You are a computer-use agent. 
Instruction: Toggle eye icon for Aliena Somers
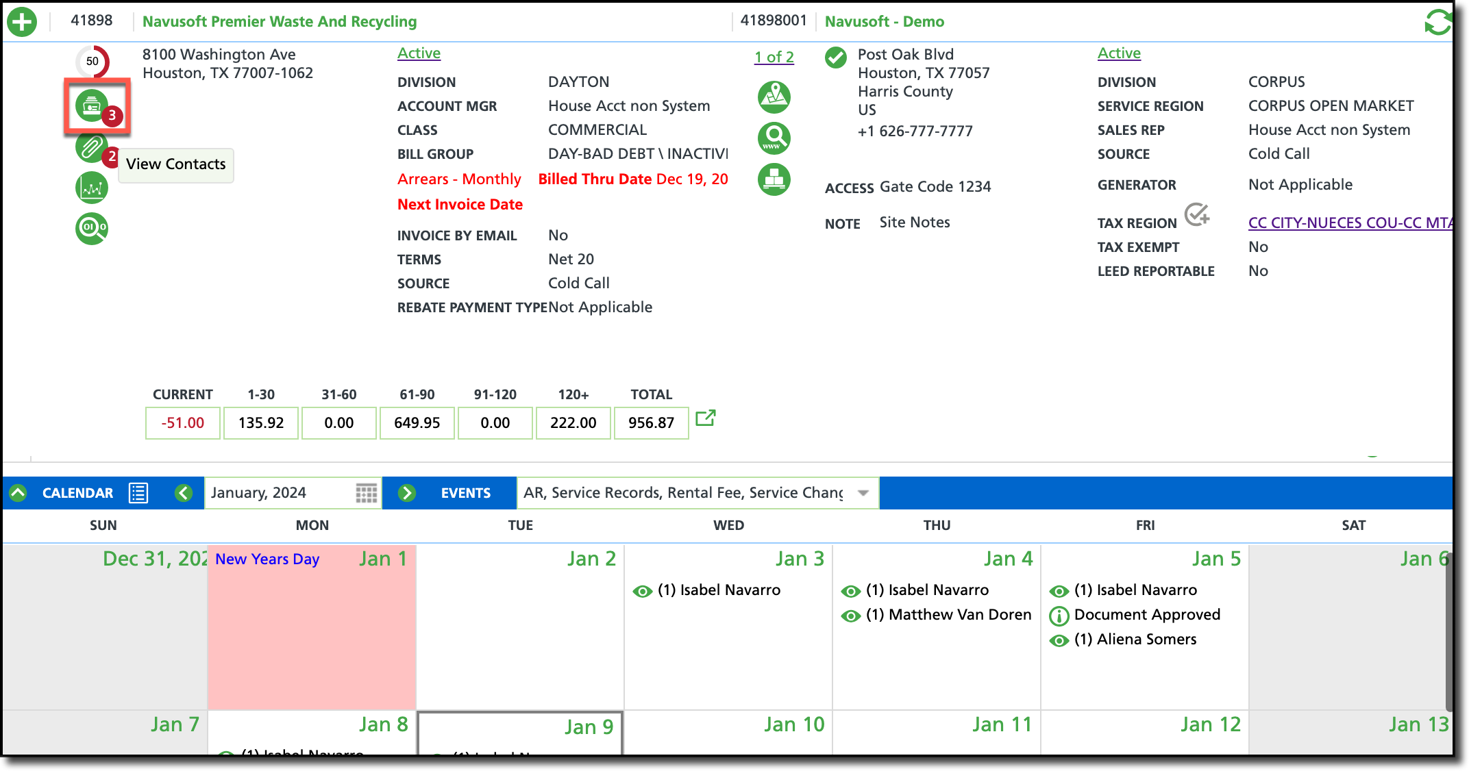tap(1059, 640)
